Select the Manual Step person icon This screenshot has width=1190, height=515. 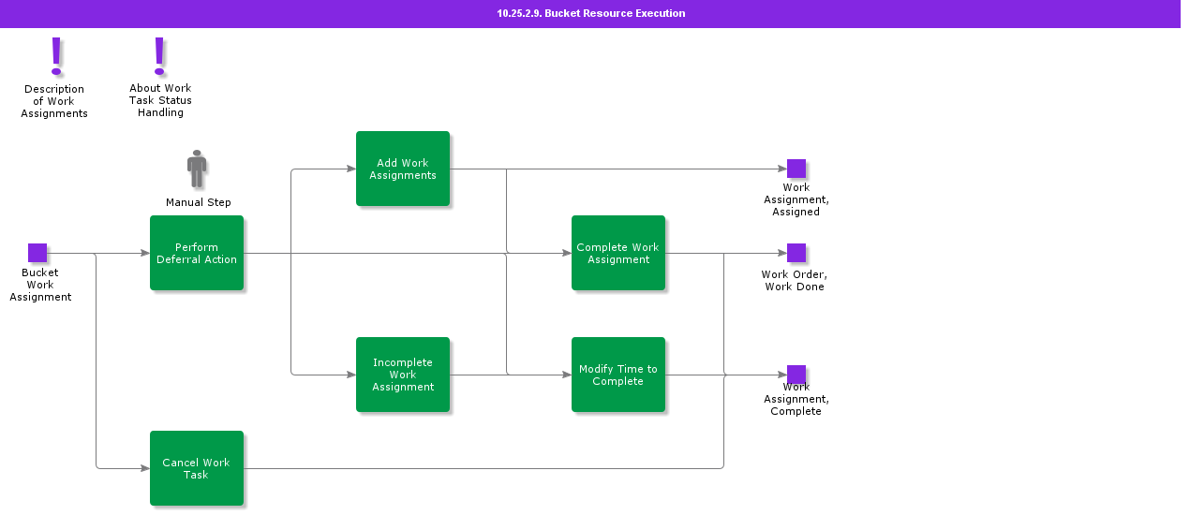(197, 169)
